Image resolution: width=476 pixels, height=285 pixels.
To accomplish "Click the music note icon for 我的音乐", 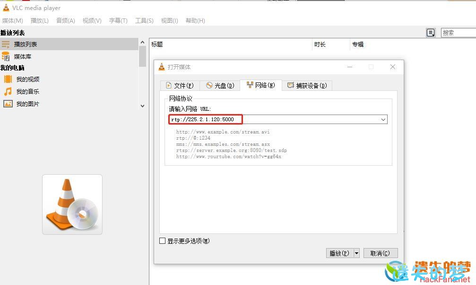I will (x=8, y=91).
